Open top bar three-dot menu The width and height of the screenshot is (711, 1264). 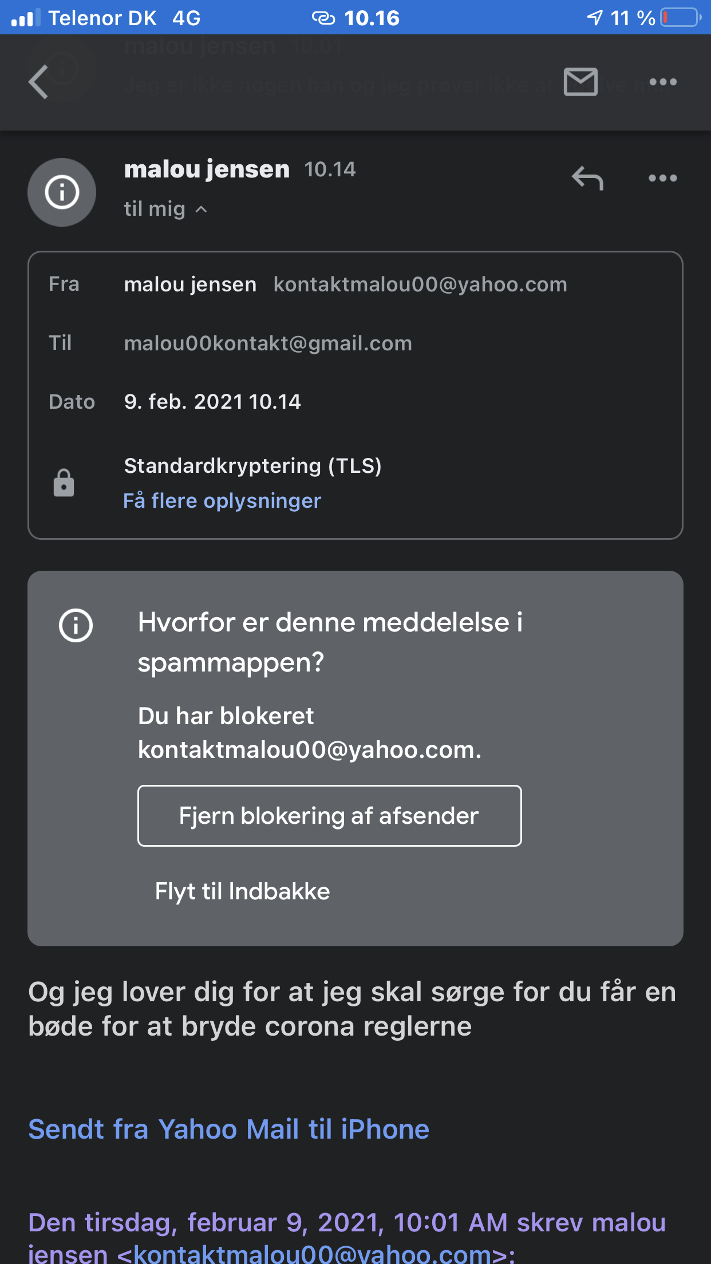coord(663,82)
